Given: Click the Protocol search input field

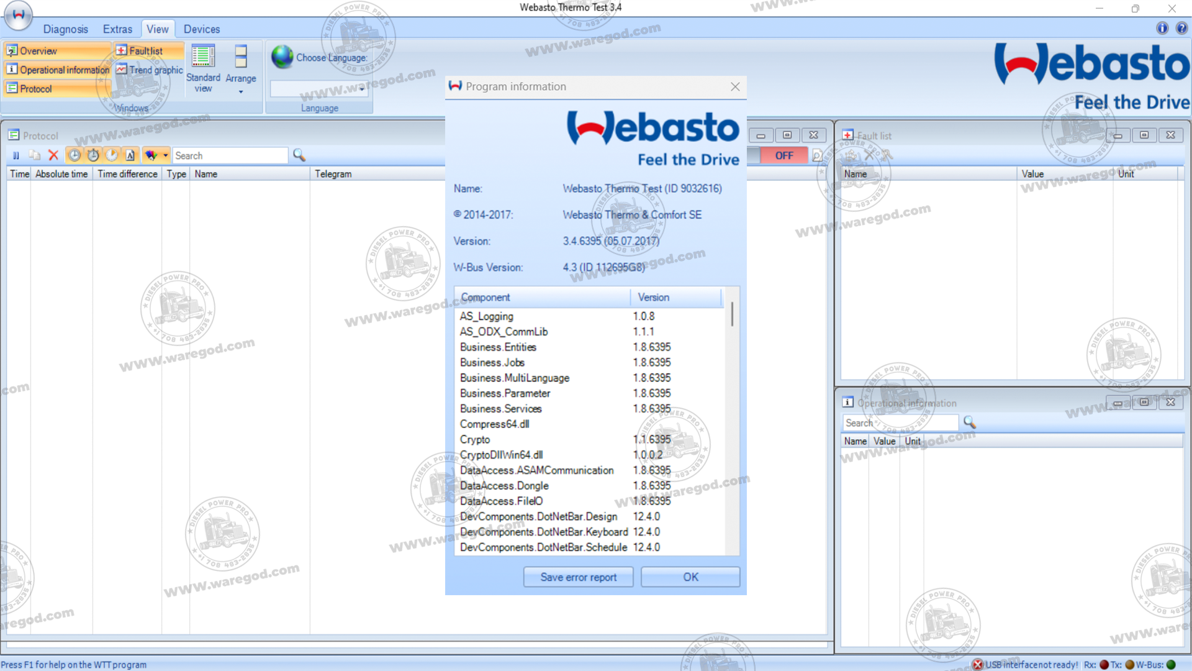Looking at the screenshot, I should 230,155.
